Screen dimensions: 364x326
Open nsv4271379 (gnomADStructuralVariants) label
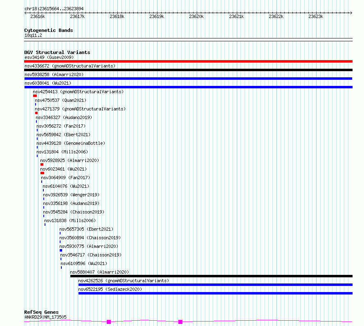80,109
